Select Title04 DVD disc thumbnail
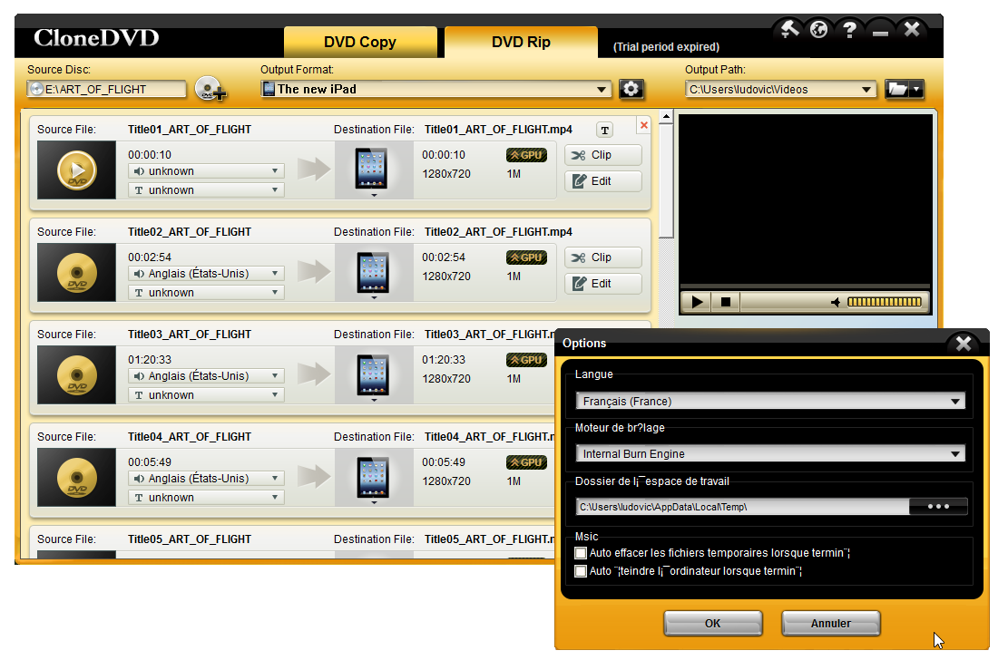This screenshot has width=1008, height=670. (x=76, y=477)
